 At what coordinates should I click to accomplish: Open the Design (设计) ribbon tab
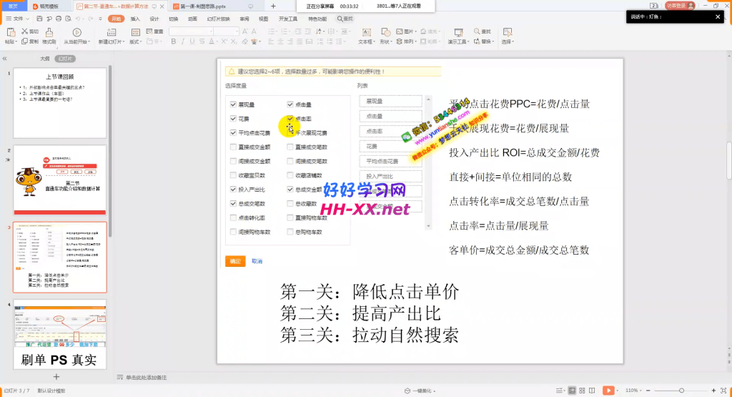click(154, 19)
